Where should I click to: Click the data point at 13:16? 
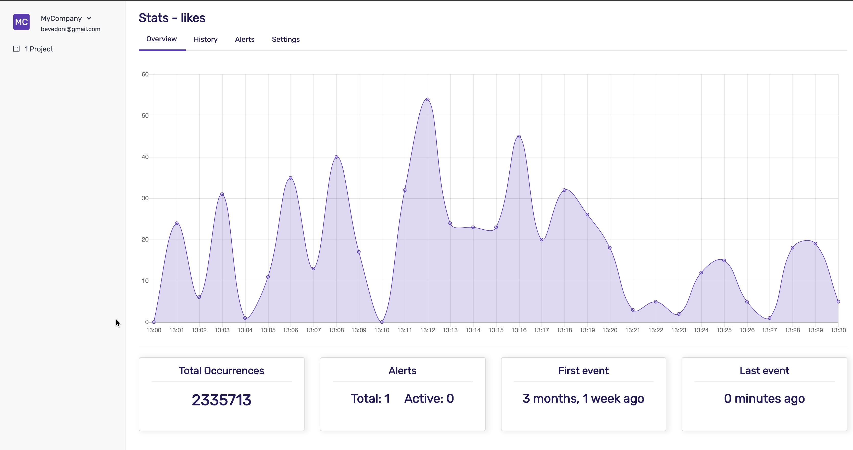[519, 137]
